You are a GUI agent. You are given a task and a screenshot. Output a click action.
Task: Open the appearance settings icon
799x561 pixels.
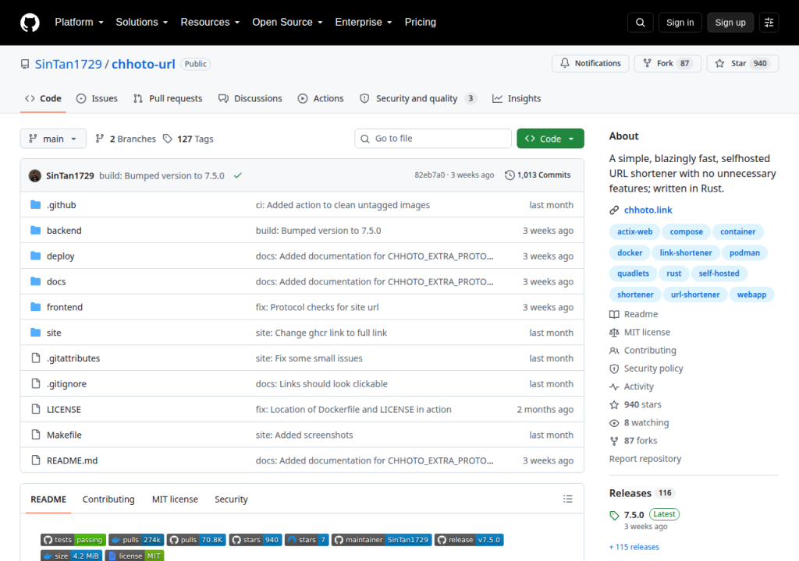[x=769, y=23]
